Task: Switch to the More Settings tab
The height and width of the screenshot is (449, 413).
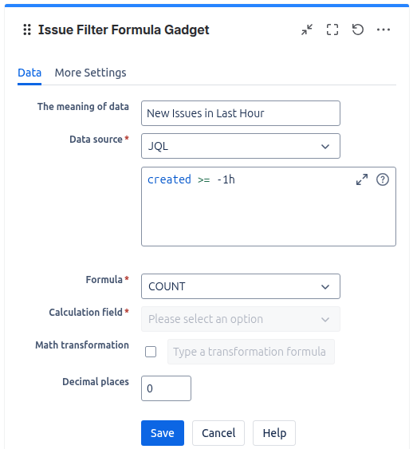Action: 90,73
